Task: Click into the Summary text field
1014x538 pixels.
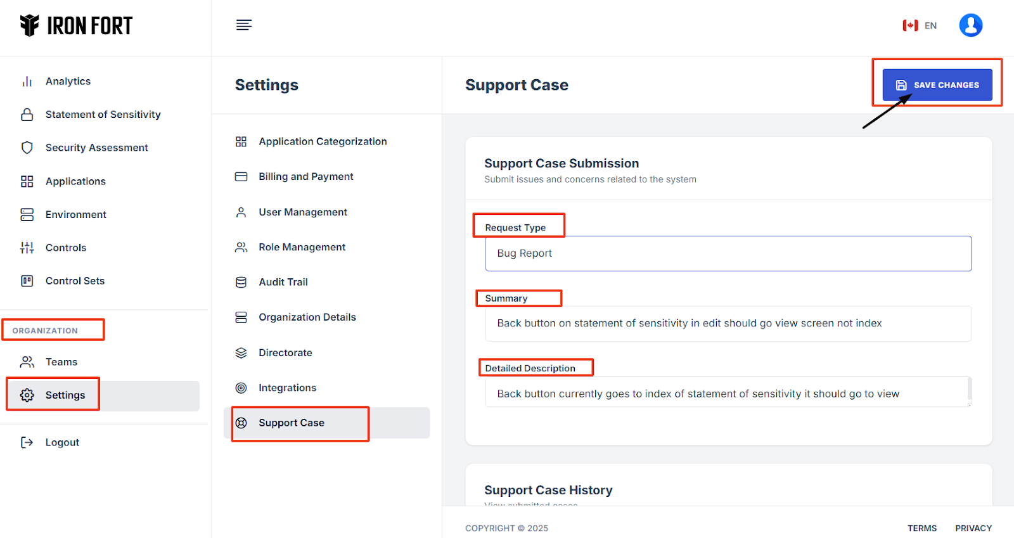Action: [x=728, y=324]
